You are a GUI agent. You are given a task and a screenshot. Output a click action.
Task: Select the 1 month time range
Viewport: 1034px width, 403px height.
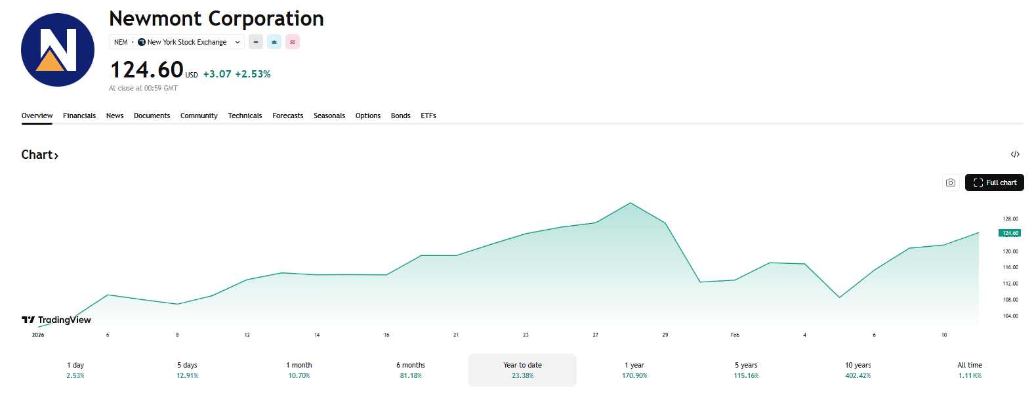point(299,370)
